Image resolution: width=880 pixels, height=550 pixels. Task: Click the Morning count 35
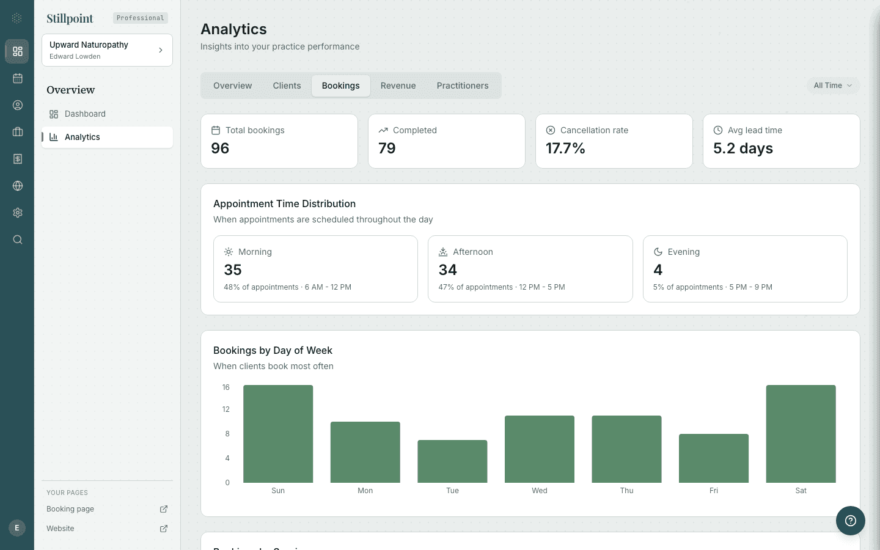(x=233, y=270)
